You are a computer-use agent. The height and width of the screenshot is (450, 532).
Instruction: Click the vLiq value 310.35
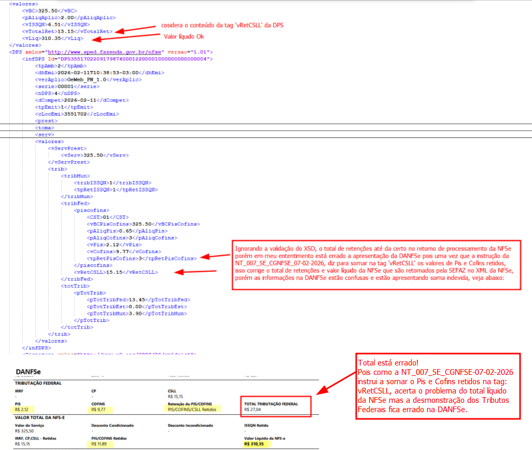[x=51, y=38]
